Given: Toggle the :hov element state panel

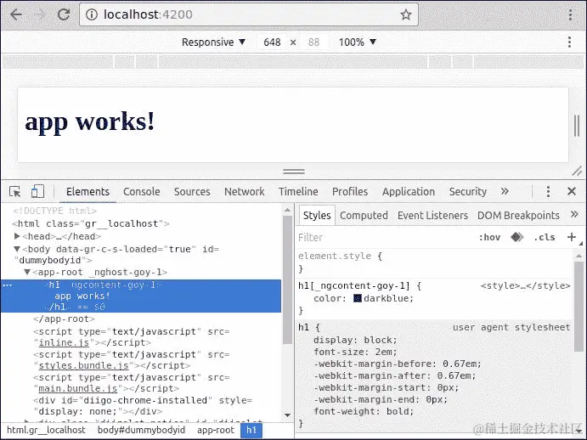Looking at the screenshot, I should tap(489, 237).
